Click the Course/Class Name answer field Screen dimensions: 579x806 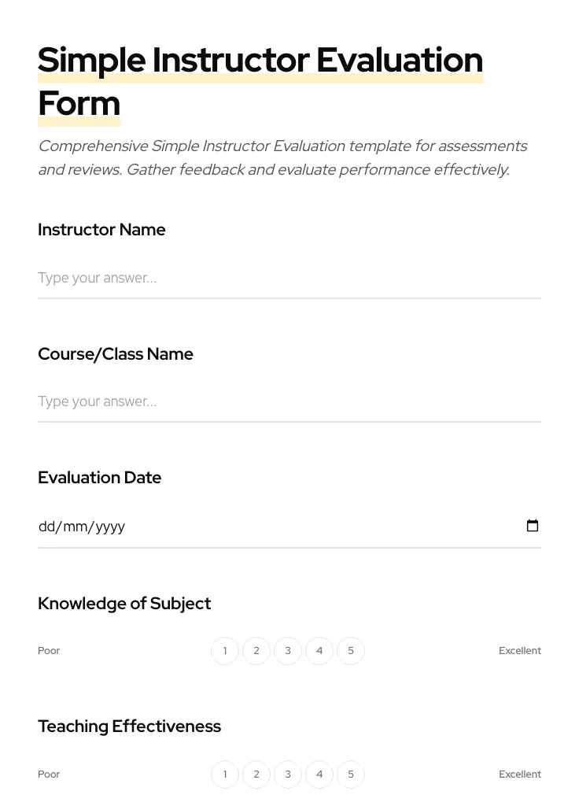click(289, 401)
